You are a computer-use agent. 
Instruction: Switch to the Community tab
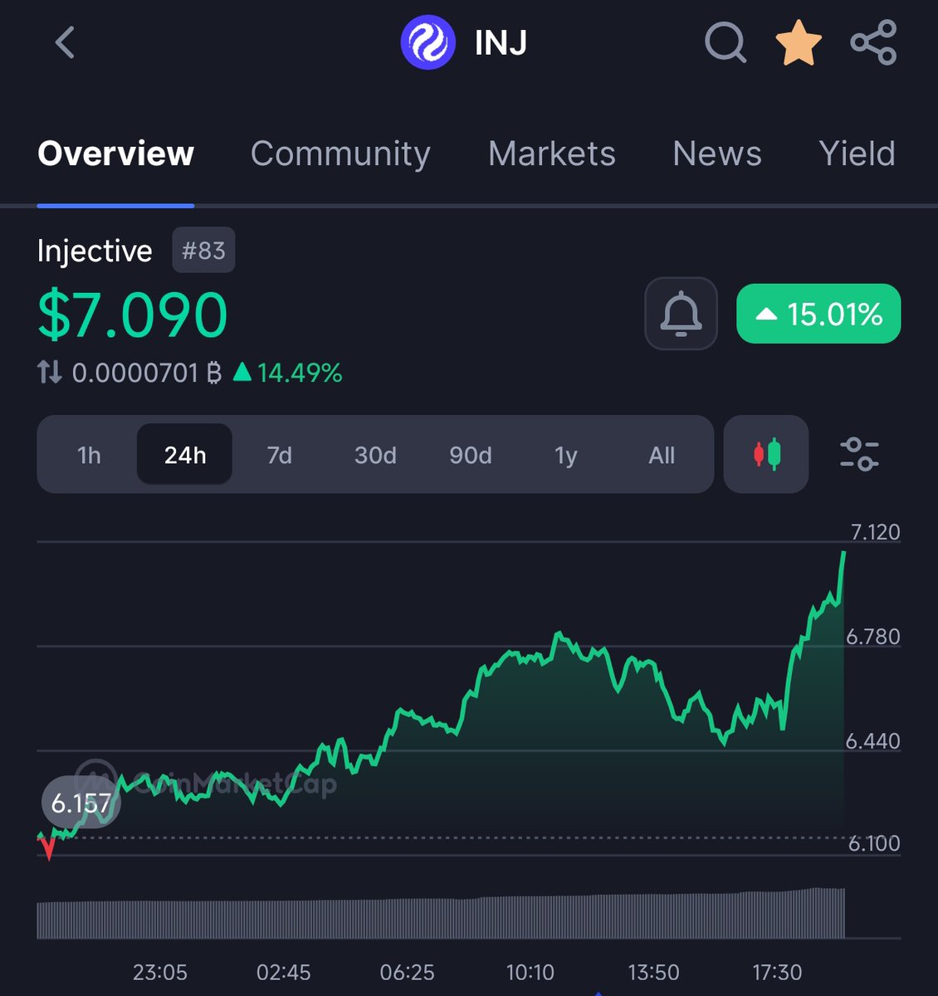tap(340, 154)
